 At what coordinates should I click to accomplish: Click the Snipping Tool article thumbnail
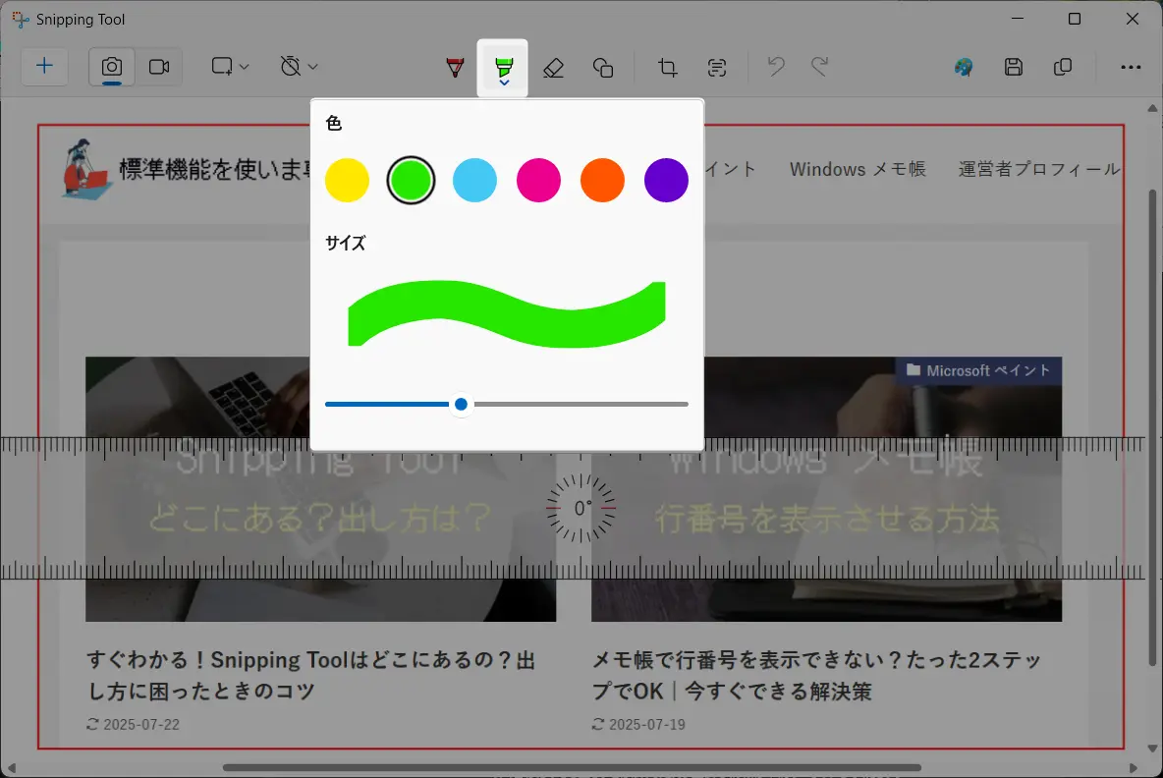320,489
